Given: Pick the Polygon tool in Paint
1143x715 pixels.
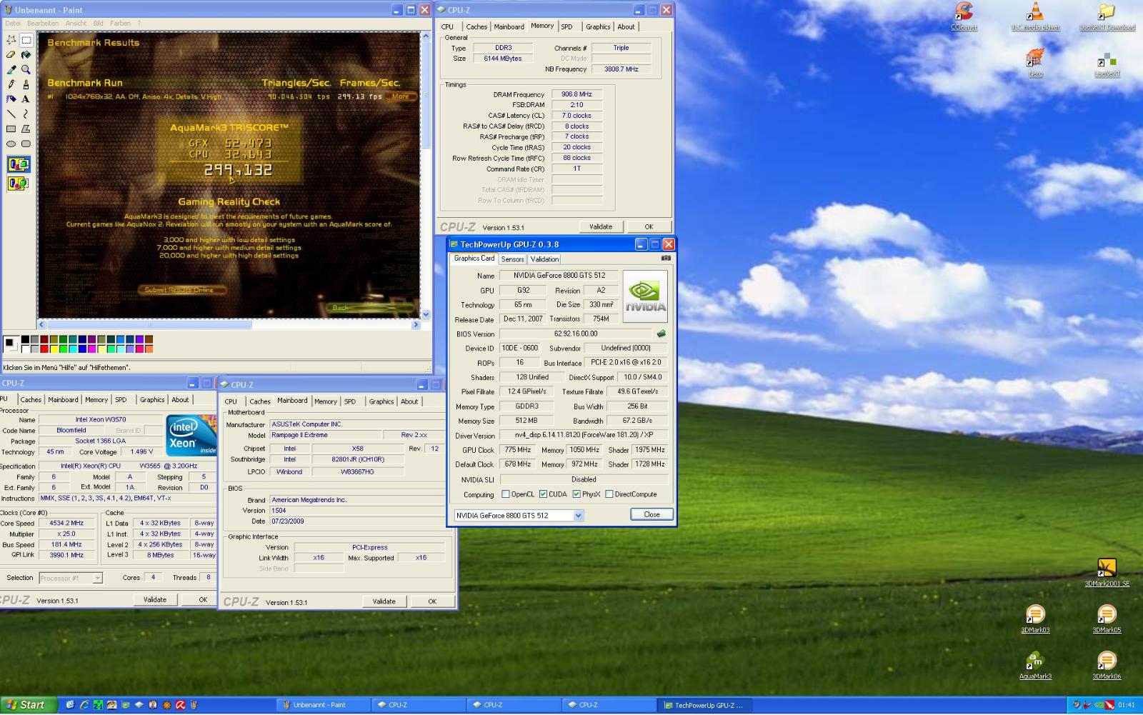Looking at the screenshot, I should 26,129.
